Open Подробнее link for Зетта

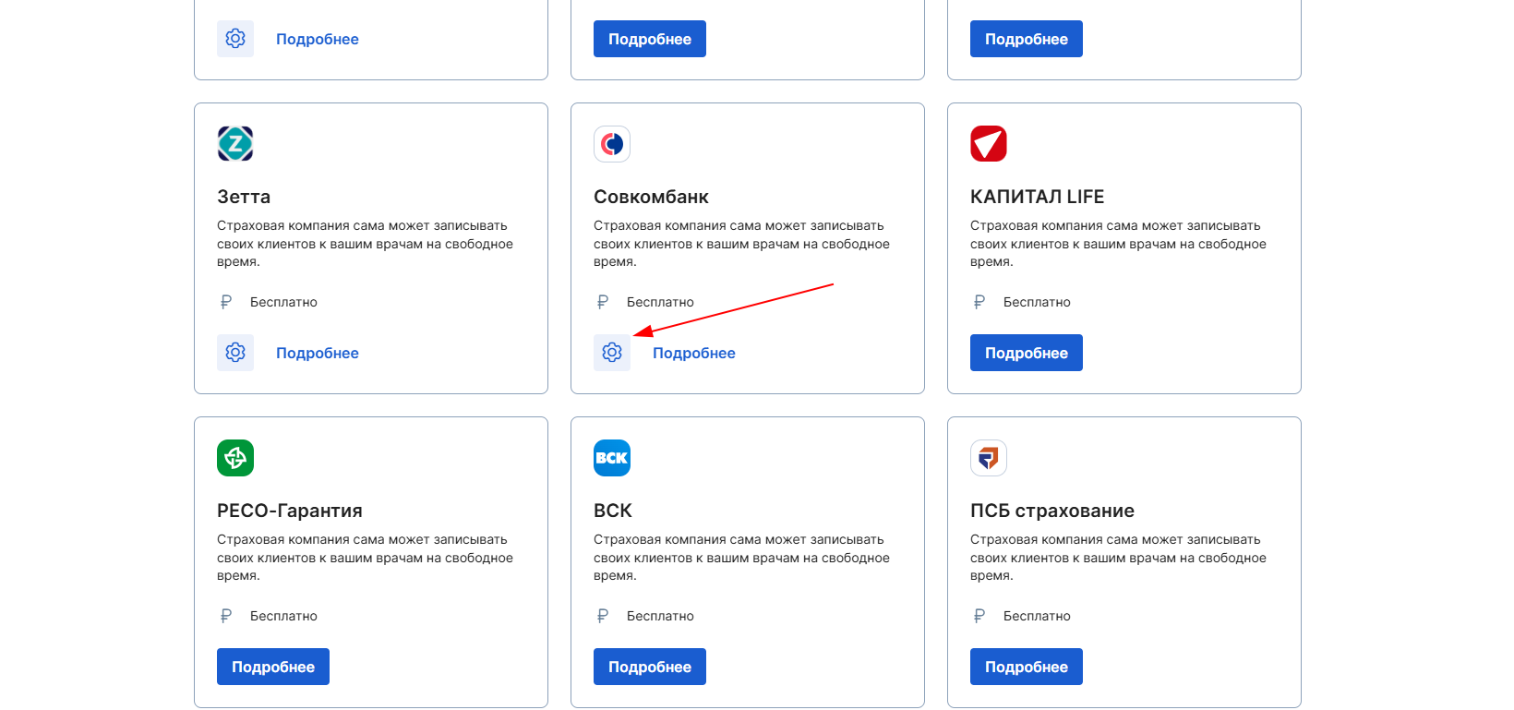pos(318,353)
